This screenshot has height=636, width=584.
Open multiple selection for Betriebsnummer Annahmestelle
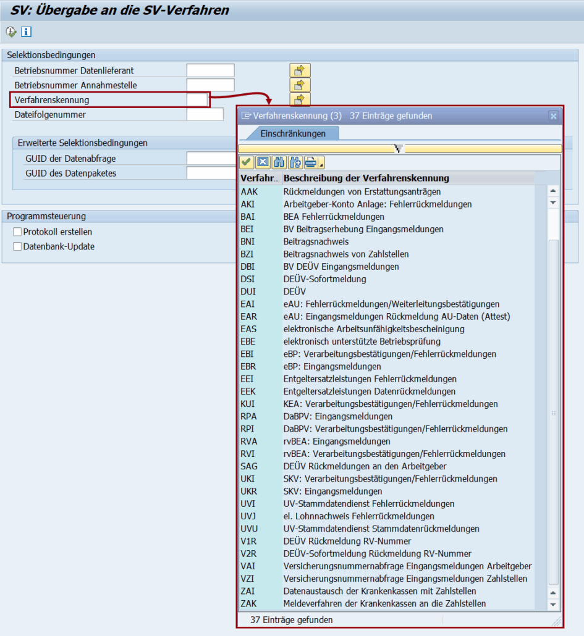(300, 85)
